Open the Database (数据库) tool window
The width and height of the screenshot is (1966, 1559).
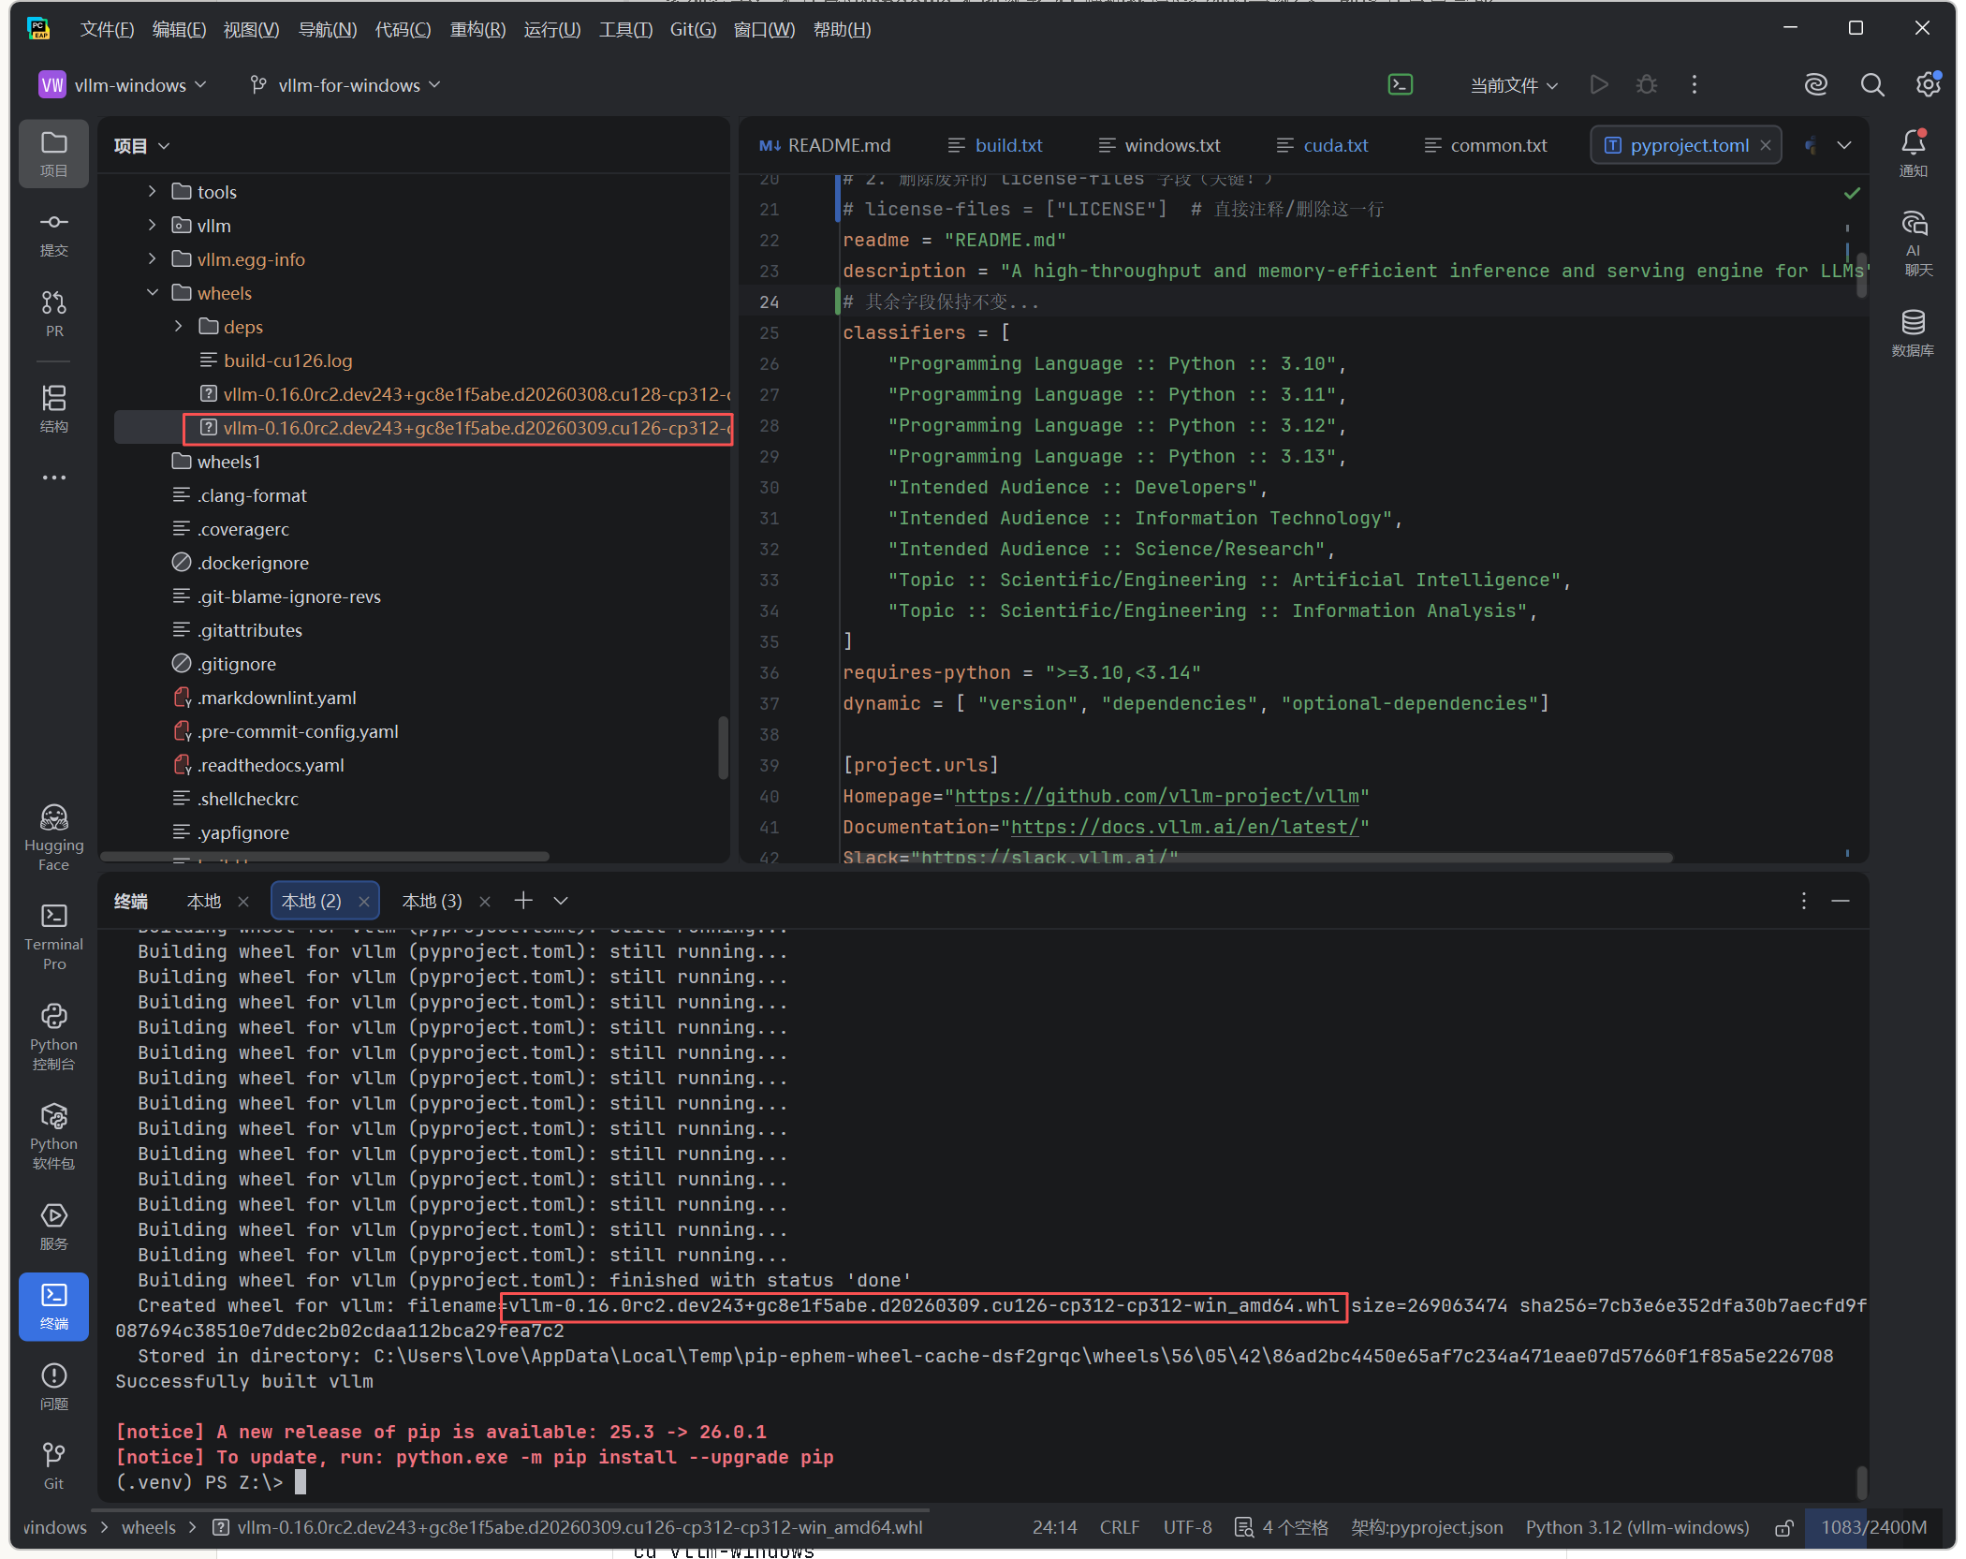pos(1912,332)
